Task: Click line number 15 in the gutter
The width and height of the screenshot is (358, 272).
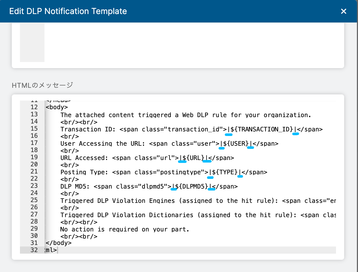Action: 34,129
